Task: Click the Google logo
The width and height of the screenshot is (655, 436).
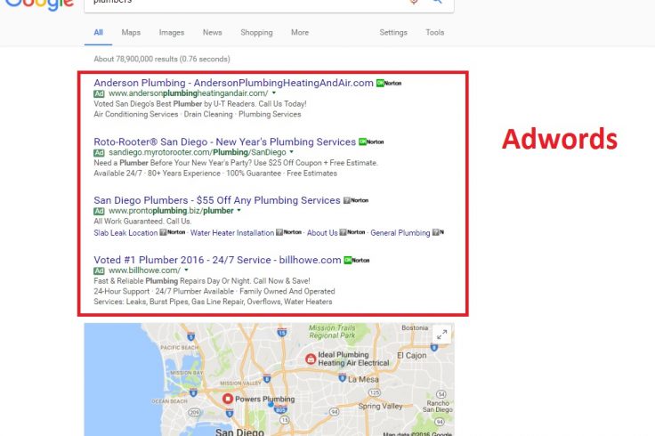Action: point(39,4)
